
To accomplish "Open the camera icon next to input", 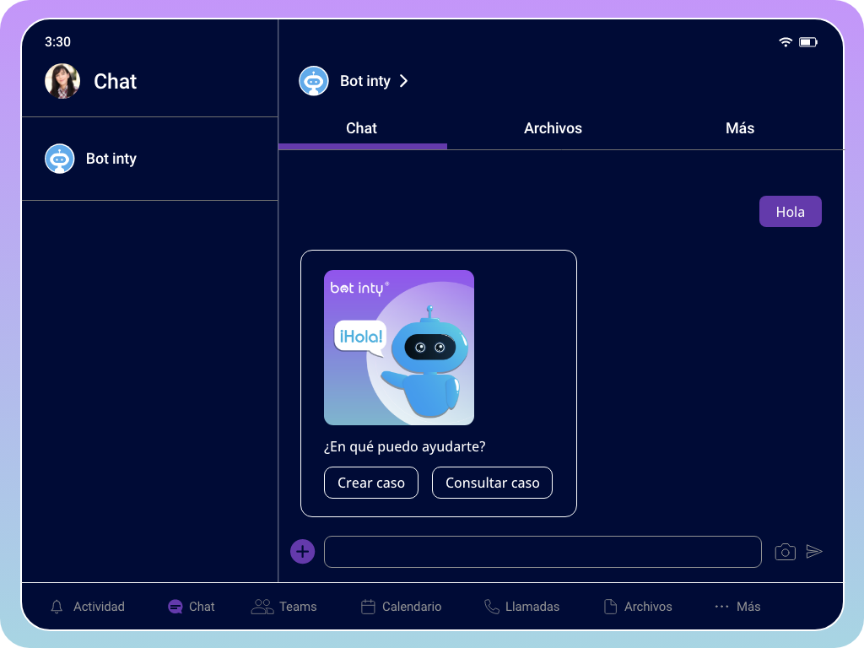I will tap(786, 552).
